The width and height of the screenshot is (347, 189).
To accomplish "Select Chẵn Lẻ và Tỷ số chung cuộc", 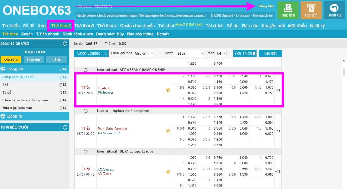I will [34, 100].
